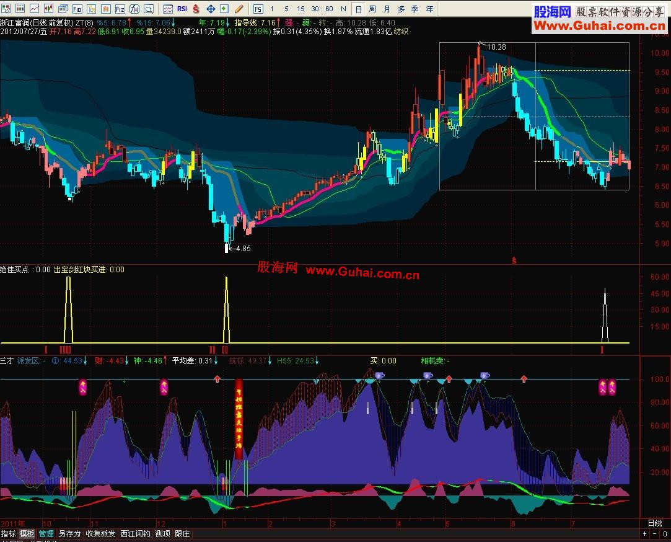Click the 另存为 tab
Image resolution: width=671 pixels, height=542 pixels.
tap(69, 533)
